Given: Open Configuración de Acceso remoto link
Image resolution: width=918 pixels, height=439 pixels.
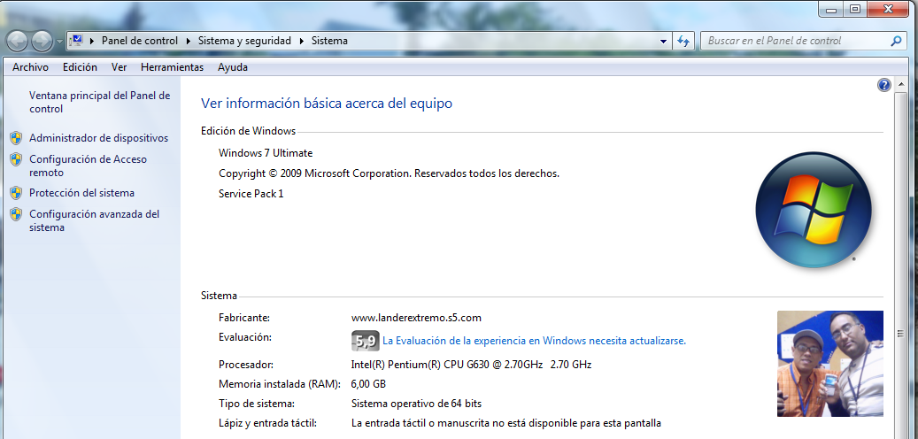Looking at the screenshot, I should point(88,166).
